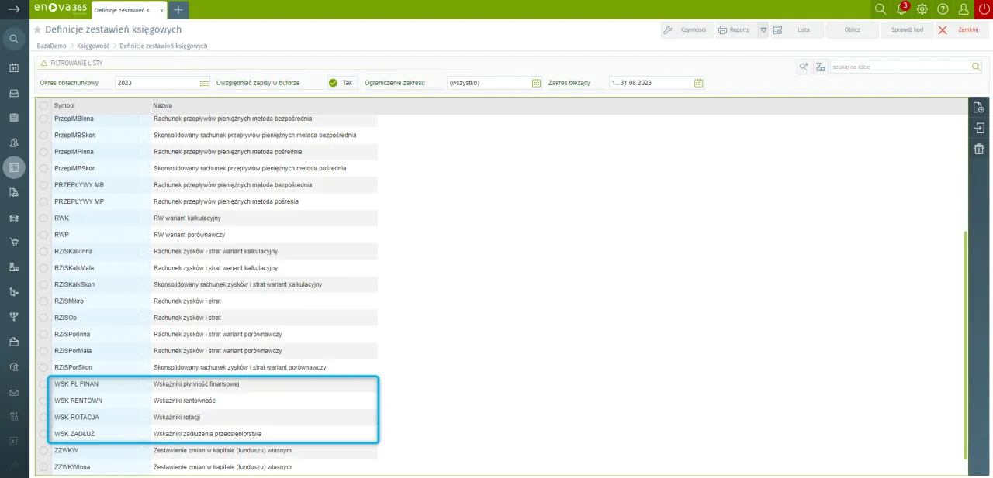Open a new tab with plus button
Viewport: 993px width, 478px height.
[178, 10]
